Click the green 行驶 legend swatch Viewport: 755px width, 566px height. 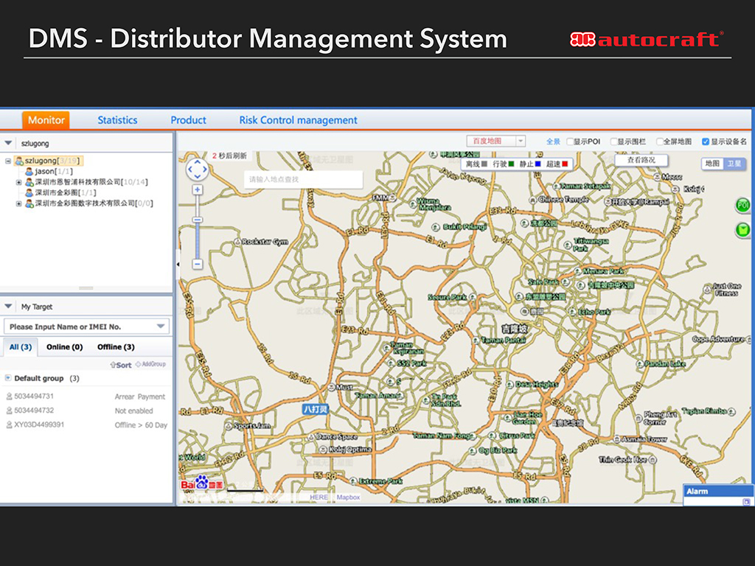(512, 164)
